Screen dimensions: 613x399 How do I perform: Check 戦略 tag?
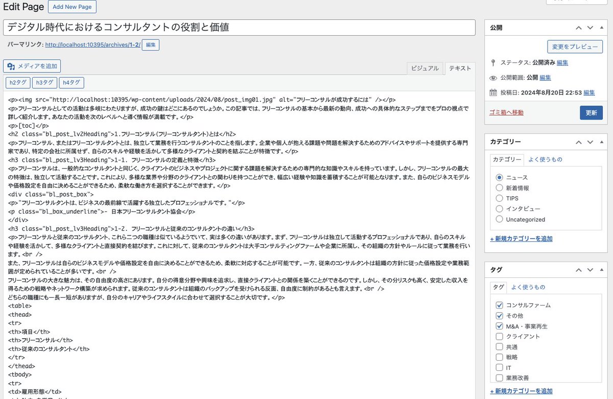[499, 357]
